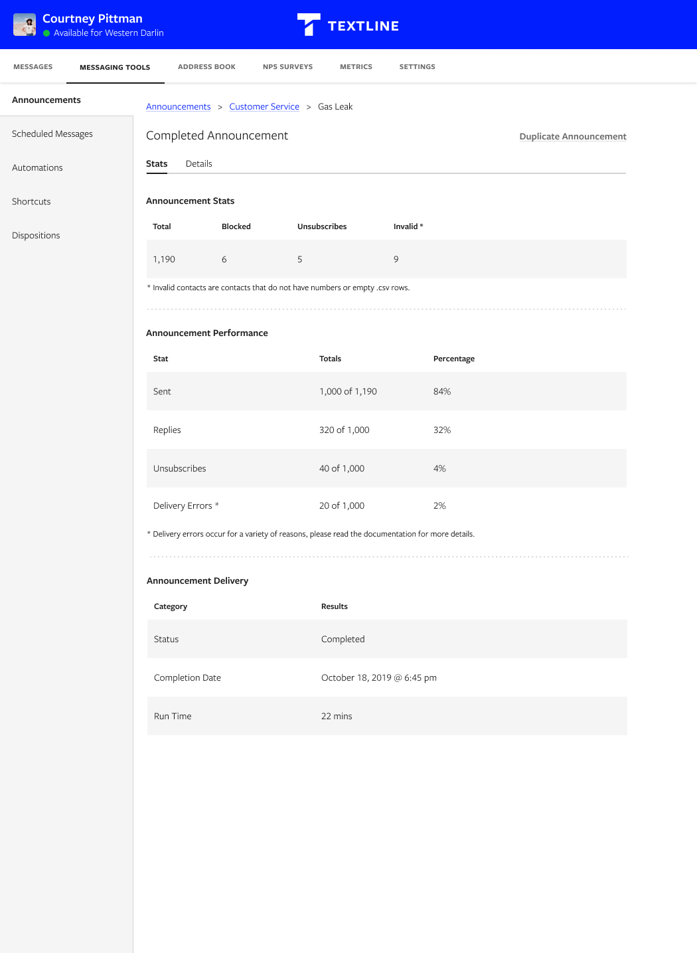This screenshot has height=953, width=697.
Task: Open Courtney Pittman's profile avatar
Action: coord(25,25)
